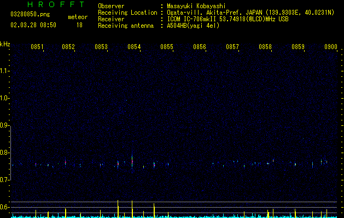Screen dimensions: 344x218
Task: Click the ICOM IC-706mkII receiver text
Action: tap(228, 19)
